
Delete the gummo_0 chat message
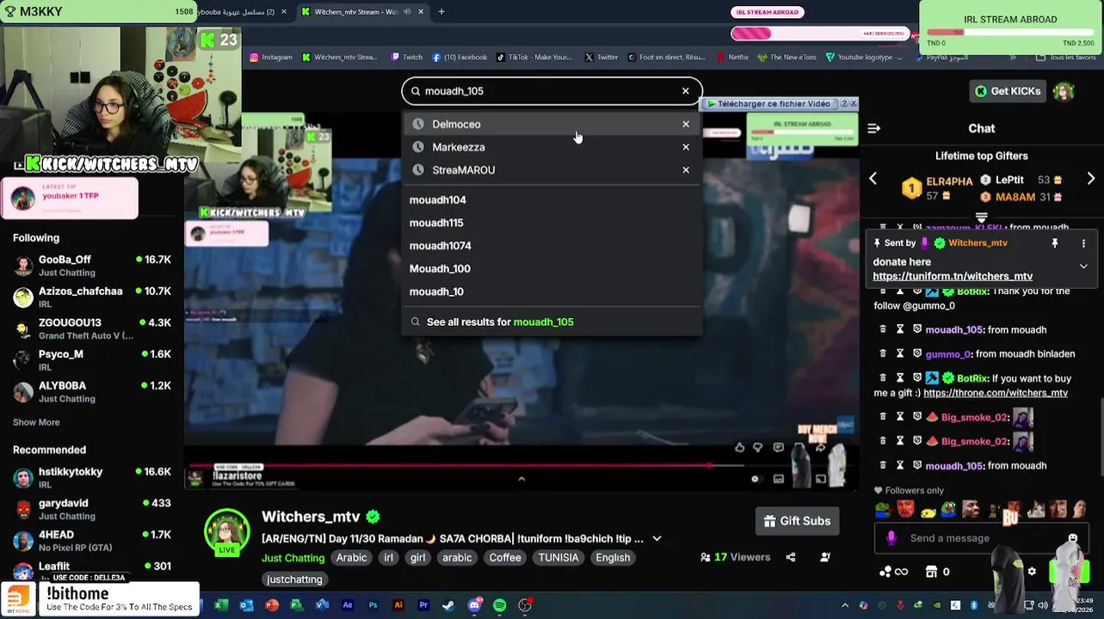(882, 353)
